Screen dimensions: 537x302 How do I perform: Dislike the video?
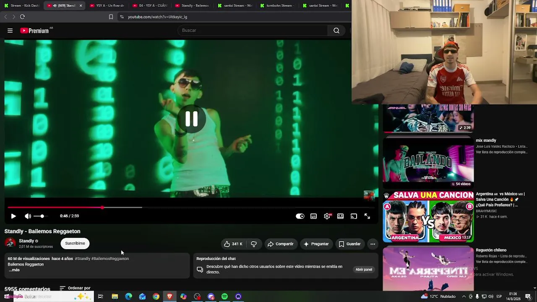[254, 244]
